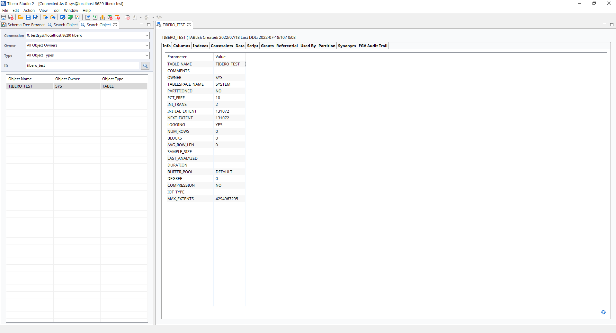Open the PSM editor from toolbar
616x333 pixels.
70,17
